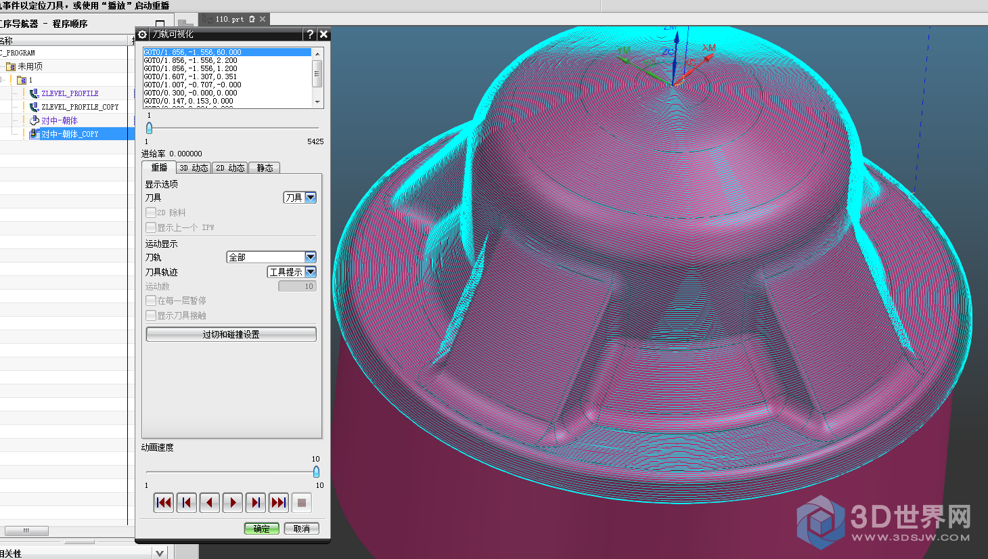Open dialog help question mark
This screenshot has height=559, width=988.
[310, 34]
